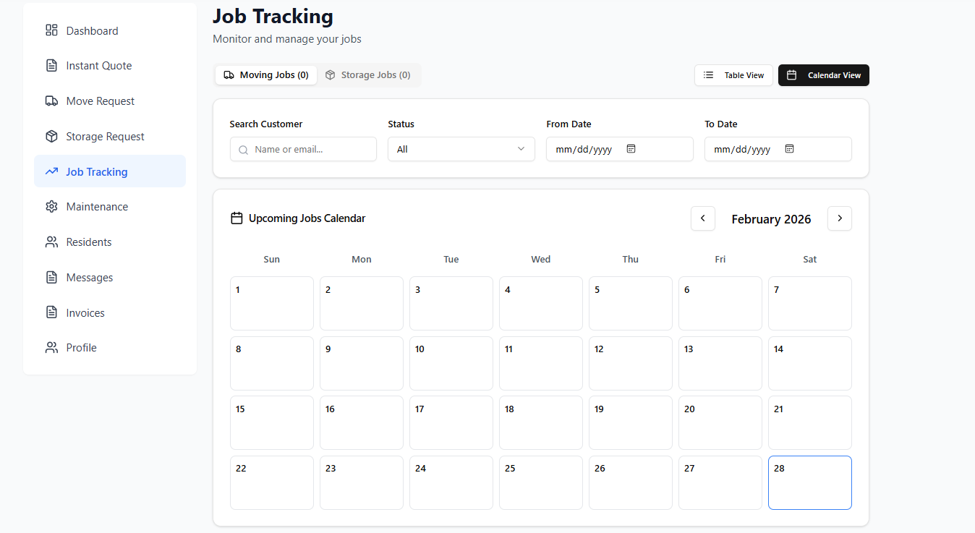Open the From Date calendar picker
This screenshot has width=975, height=533.
click(631, 148)
